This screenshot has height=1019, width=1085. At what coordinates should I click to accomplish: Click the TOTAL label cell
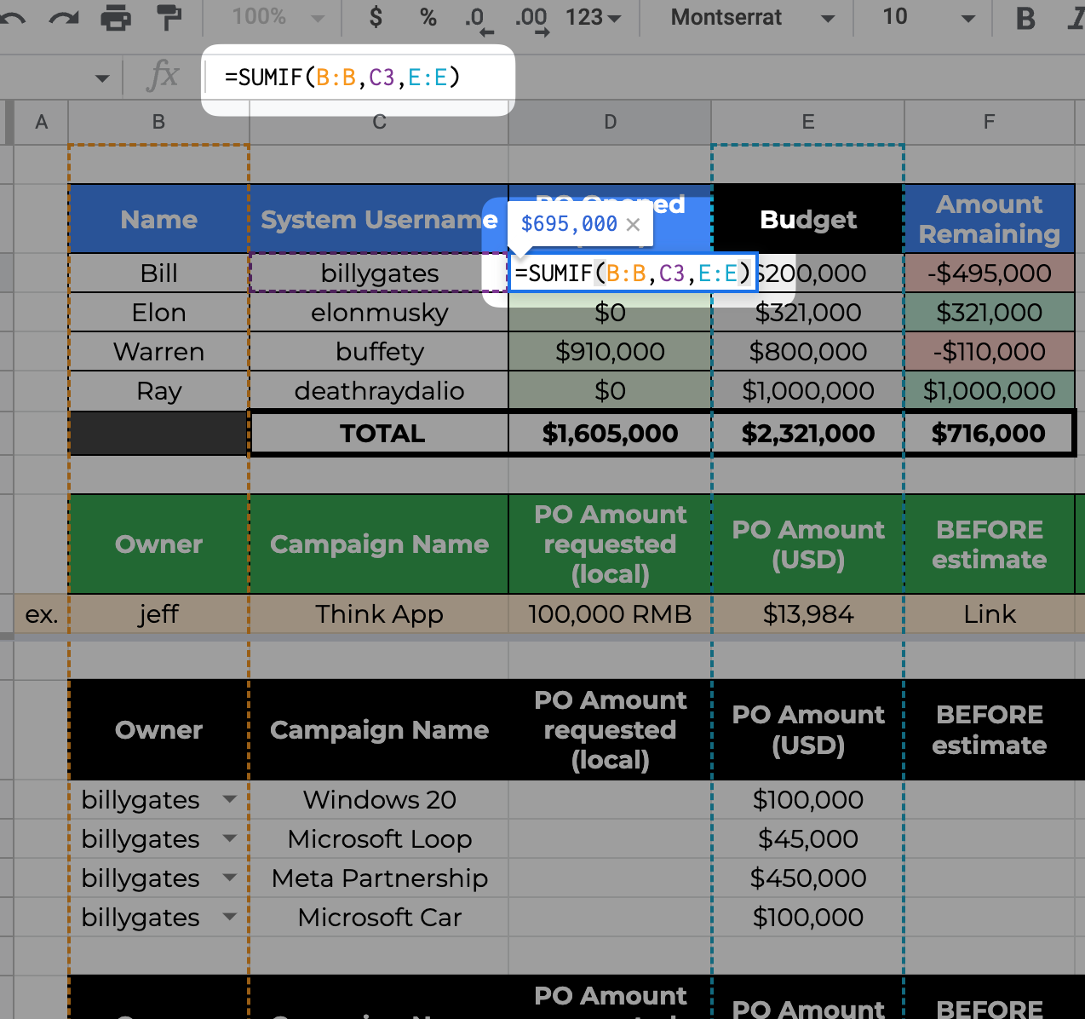pyautogui.click(x=379, y=433)
